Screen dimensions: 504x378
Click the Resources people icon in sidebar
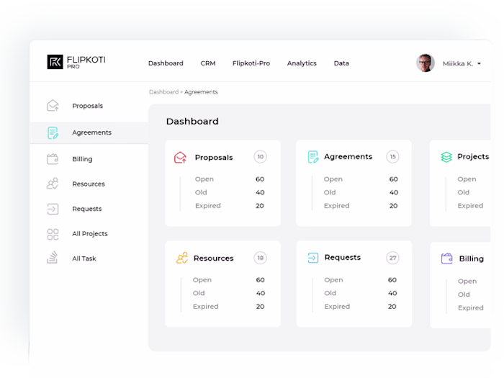point(53,184)
